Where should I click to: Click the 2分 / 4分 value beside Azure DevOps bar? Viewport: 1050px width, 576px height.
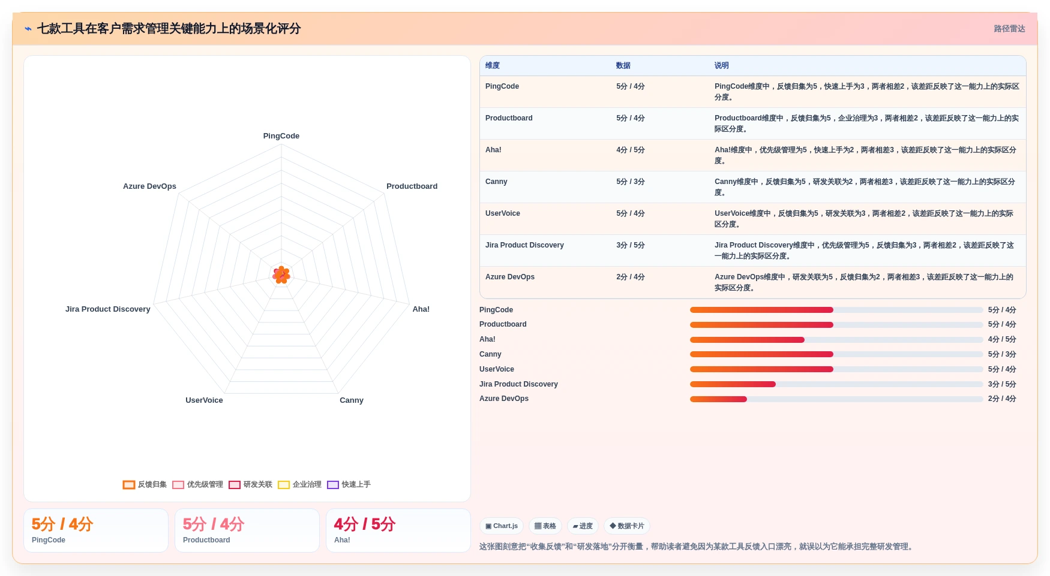[1002, 399]
